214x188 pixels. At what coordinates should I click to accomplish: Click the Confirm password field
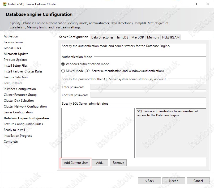point(148,95)
